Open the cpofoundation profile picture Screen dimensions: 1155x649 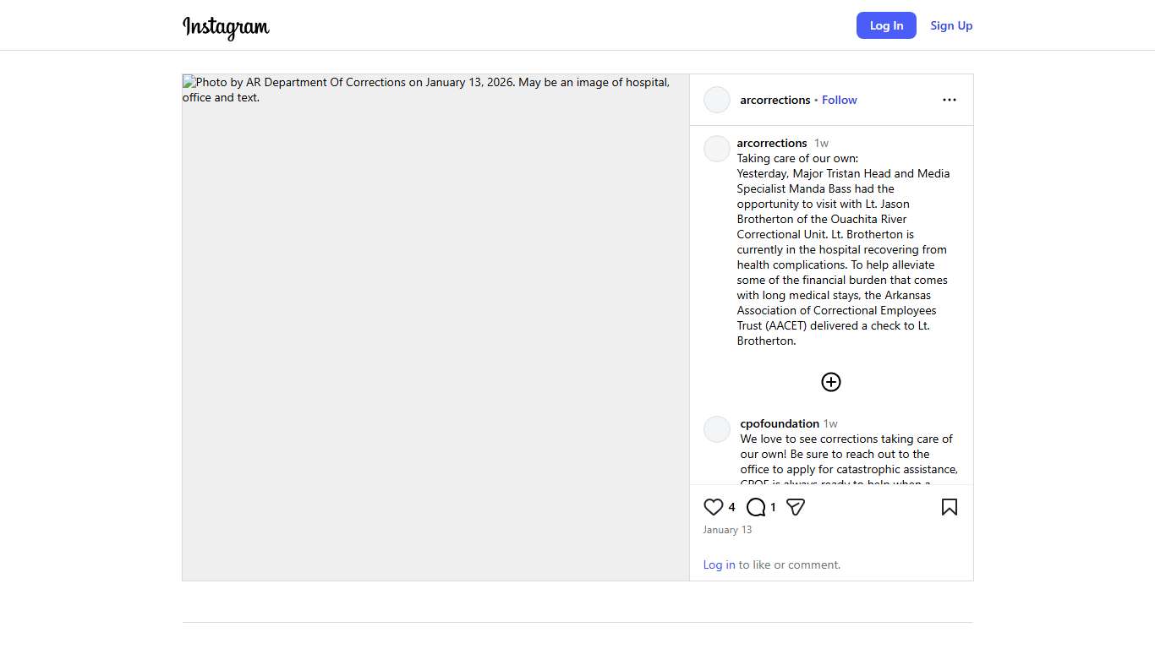point(717,429)
